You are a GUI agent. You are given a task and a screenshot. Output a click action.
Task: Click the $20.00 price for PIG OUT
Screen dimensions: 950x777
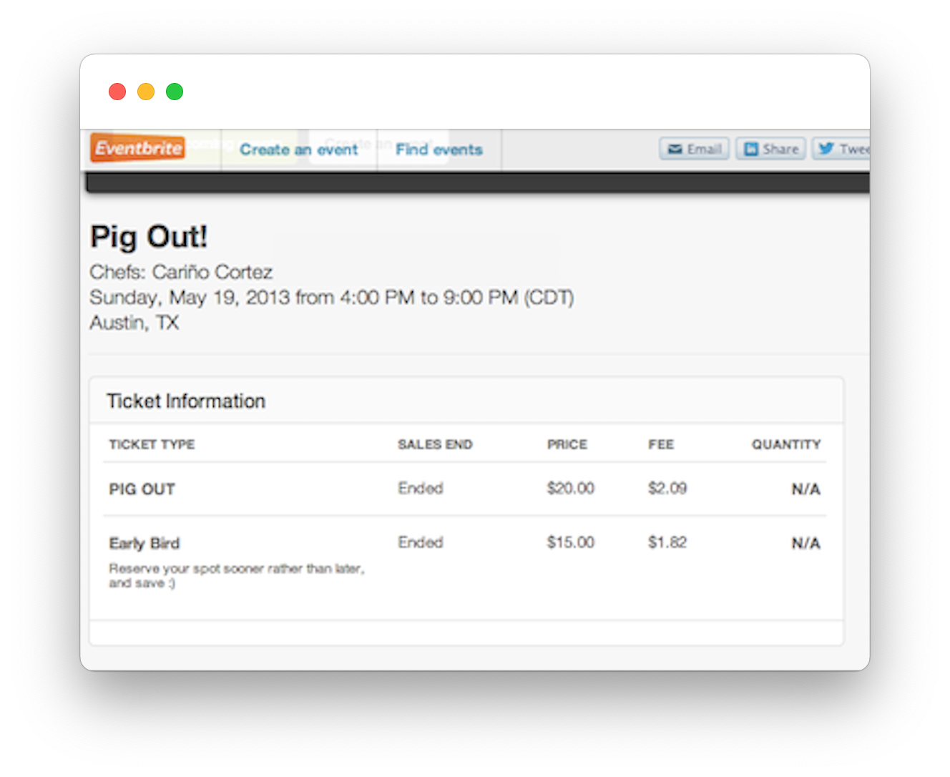(x=571, y=488)
